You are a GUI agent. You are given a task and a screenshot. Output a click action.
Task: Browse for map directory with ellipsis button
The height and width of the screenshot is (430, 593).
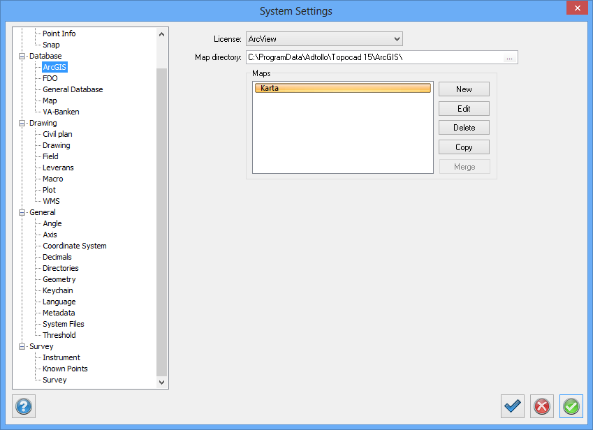click(x=509, y=58)
